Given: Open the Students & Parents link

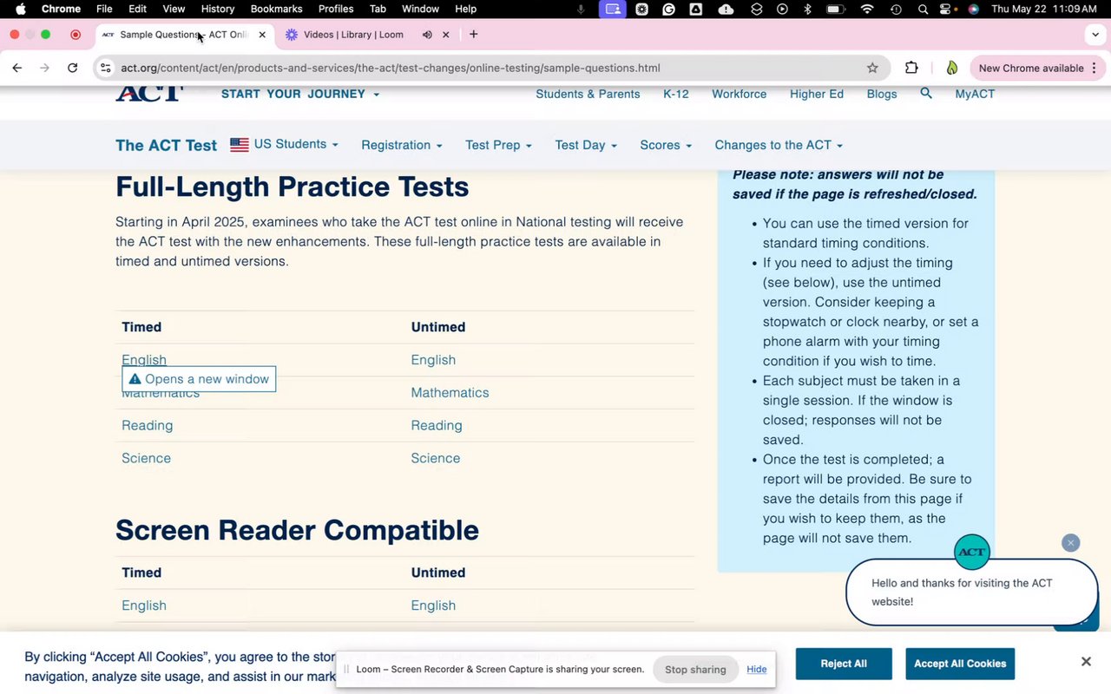Looking at the screenshot, I should coord(588,94).
